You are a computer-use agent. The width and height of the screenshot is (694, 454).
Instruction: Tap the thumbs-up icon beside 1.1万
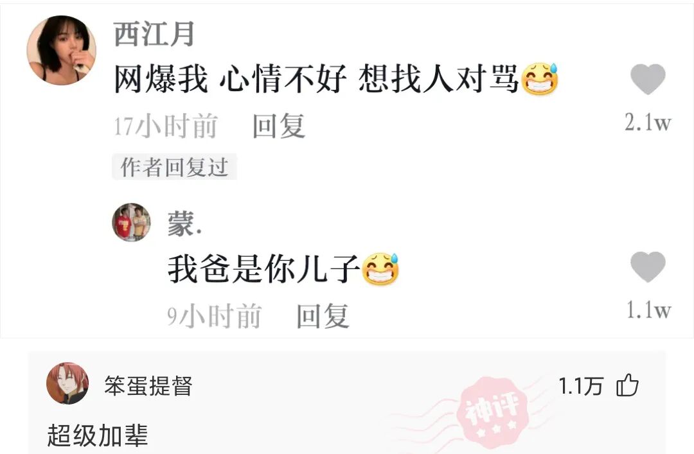(628, 385)
